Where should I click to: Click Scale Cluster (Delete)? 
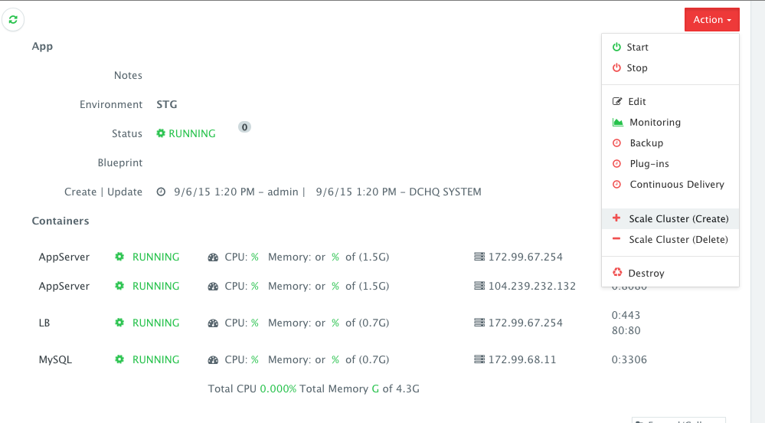coord(678,240)
